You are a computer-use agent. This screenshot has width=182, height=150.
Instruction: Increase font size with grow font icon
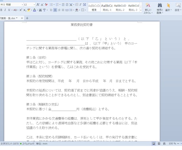coord(38,5)
